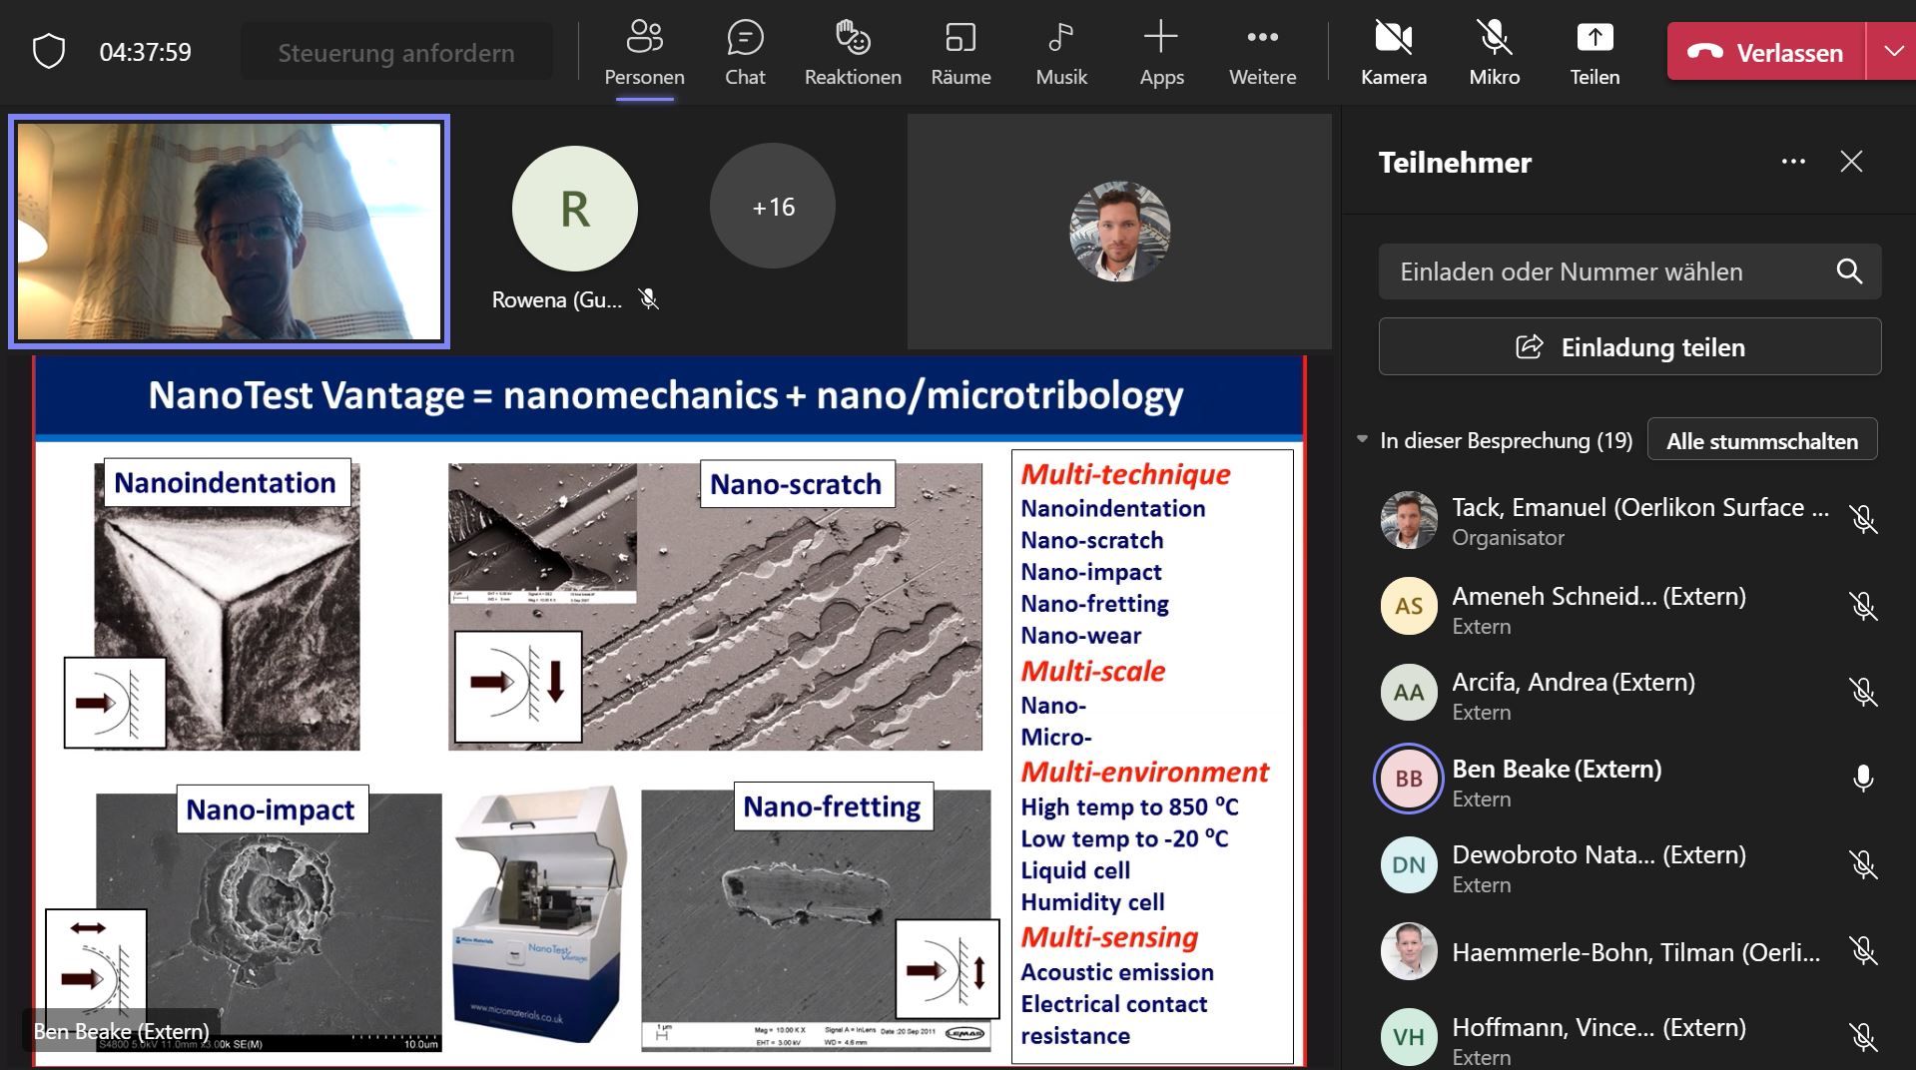Open the Reaktionen menu
The height and width of the screenshot is (1070, 1916).
point(853,53)
